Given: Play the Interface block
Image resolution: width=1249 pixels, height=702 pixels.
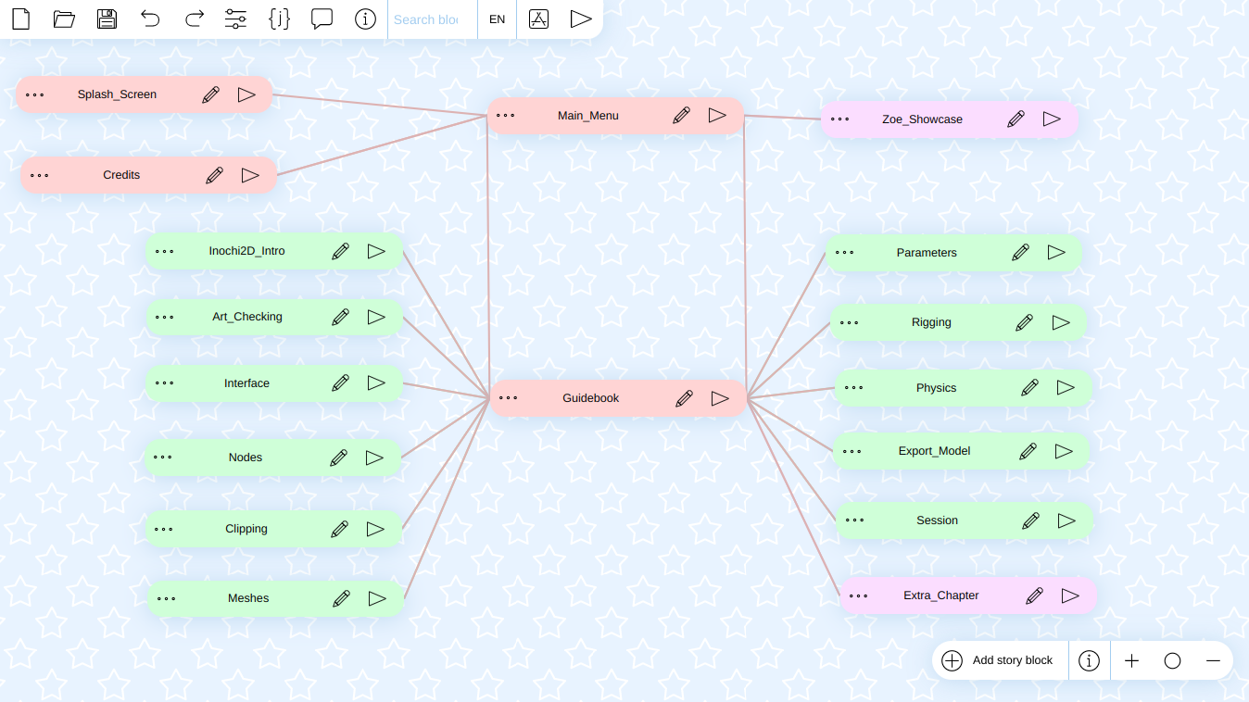Looking at the screenshot, I should click(x=376, y=383).
